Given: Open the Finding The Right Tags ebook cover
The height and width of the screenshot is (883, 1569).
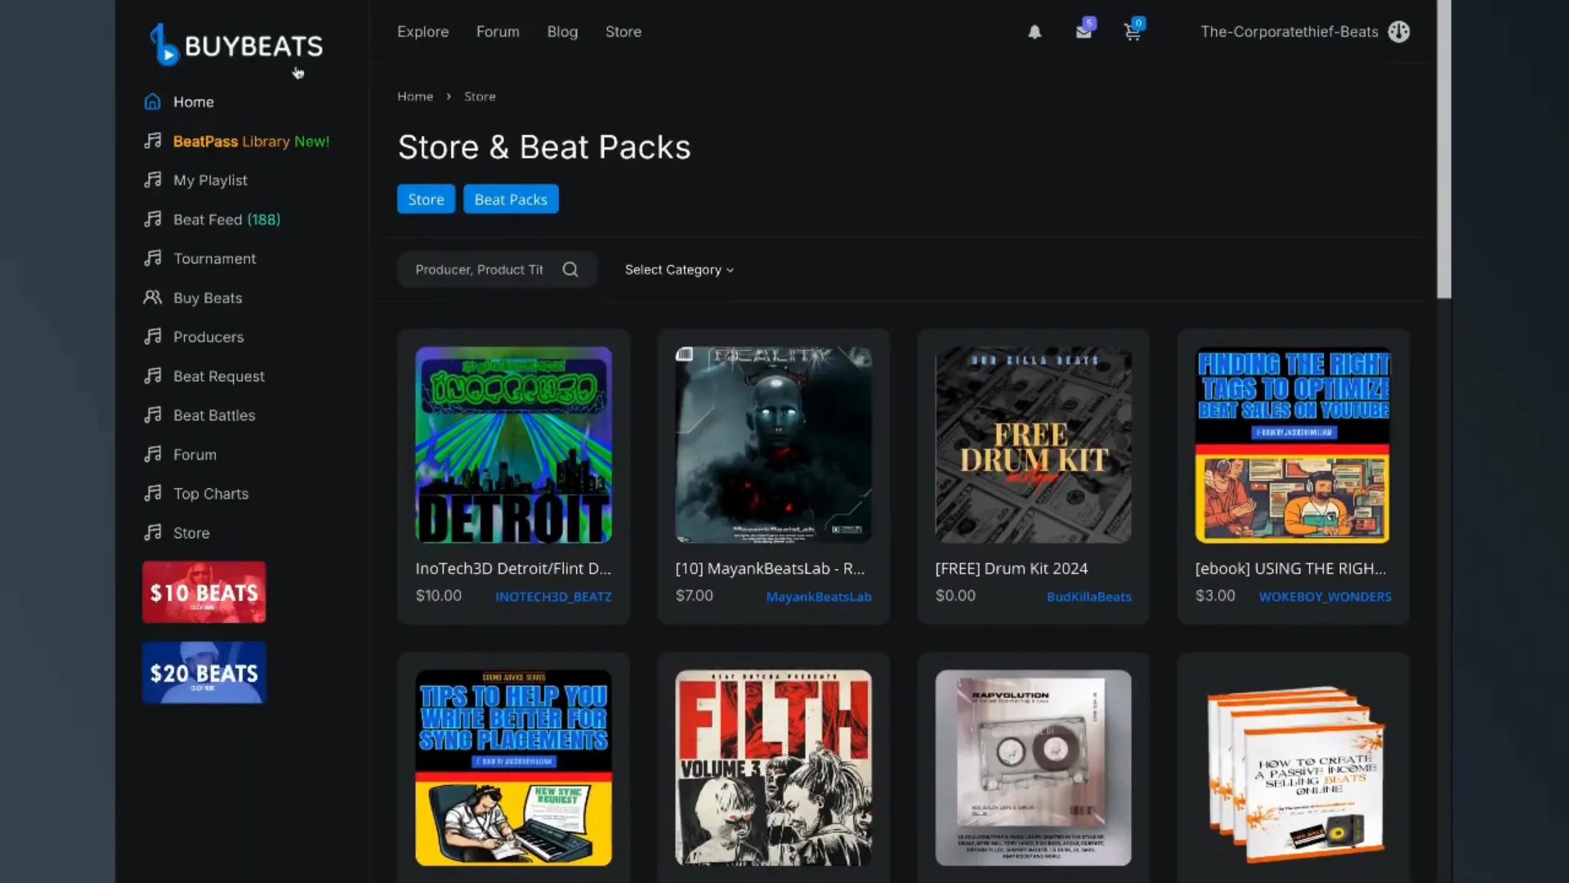Looking at the screenshot, I should [1293, 445].
